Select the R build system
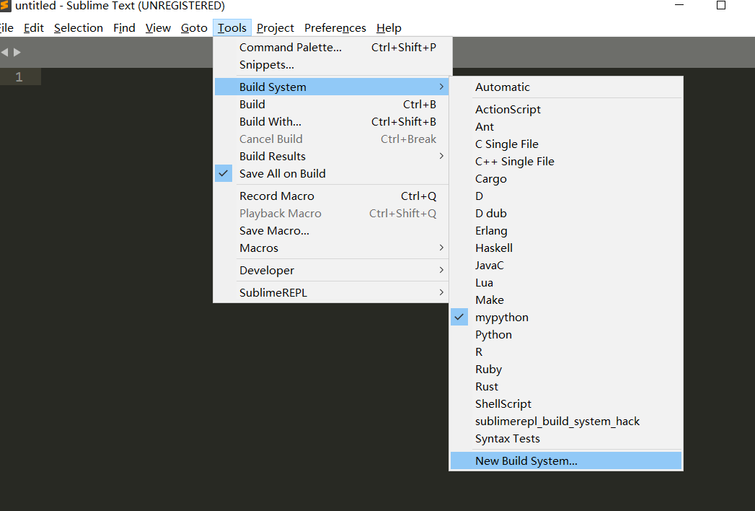The height and width of the screenshot is (511, 755). (566, 352)
